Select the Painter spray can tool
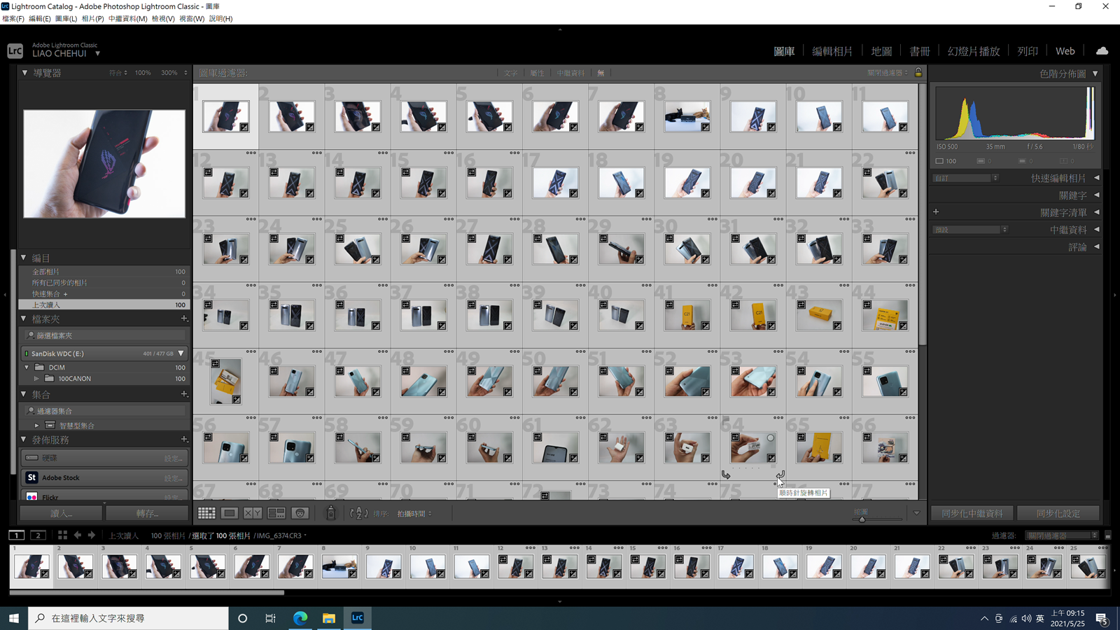The width and height of the screenshot is (1120, 630). point(331,513)
